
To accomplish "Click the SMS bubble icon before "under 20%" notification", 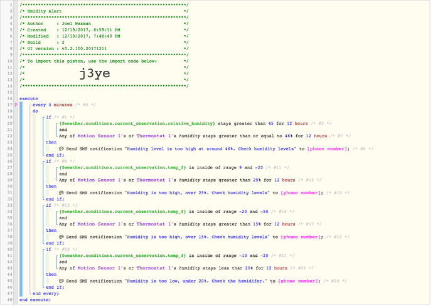I will pos(61,281).
